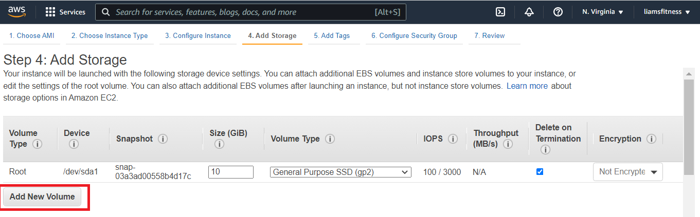The height and width of the screenshot is (217, 700).
Task: Switch to 5. Add Tags tab
Action: coord(332,36)
